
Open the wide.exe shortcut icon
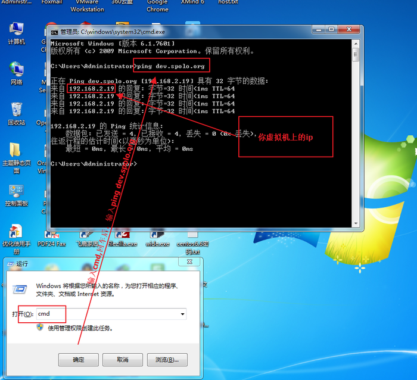[x=157, y=239]
